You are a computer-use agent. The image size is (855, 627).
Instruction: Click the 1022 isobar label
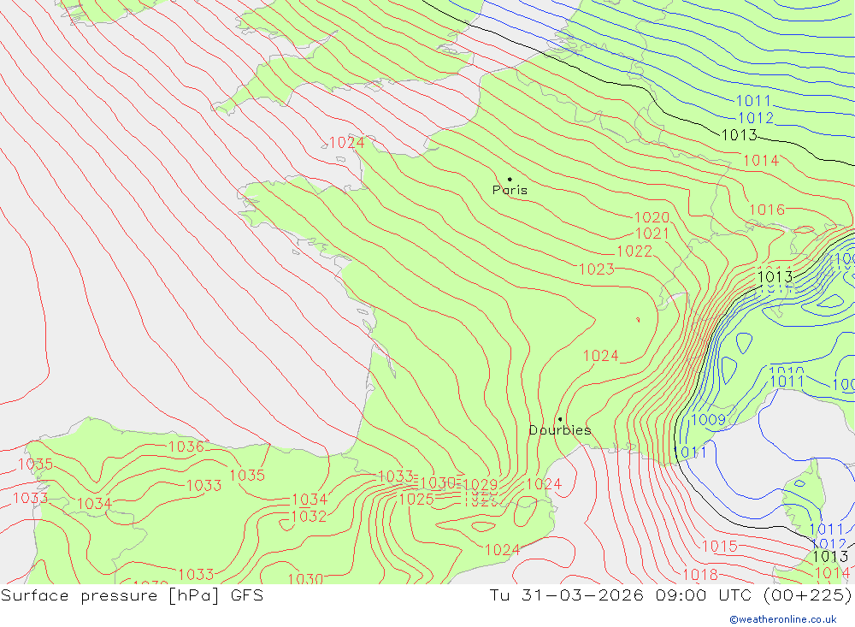coord(634,251)
